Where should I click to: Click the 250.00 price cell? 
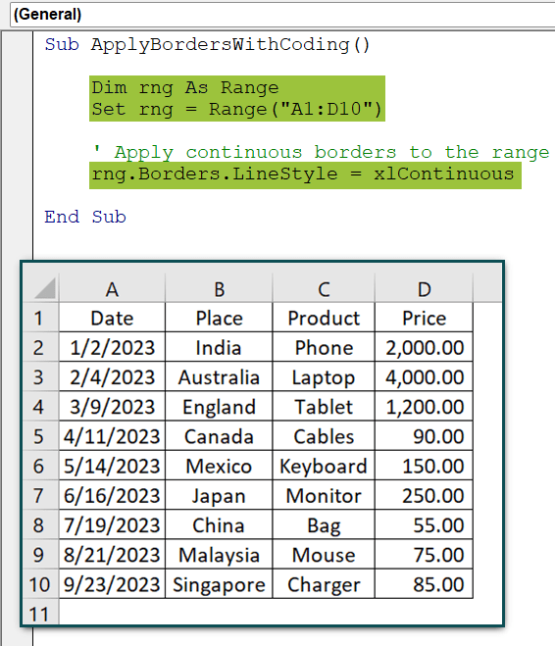tap(424, 495)
